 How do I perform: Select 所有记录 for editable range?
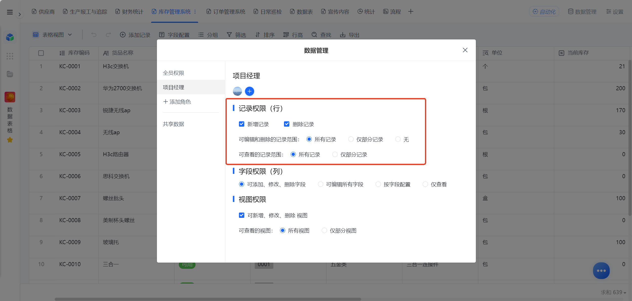(309, 139)
